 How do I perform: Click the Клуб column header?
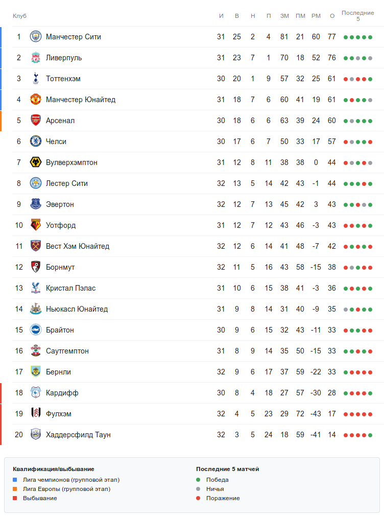(x=19, y=16)
